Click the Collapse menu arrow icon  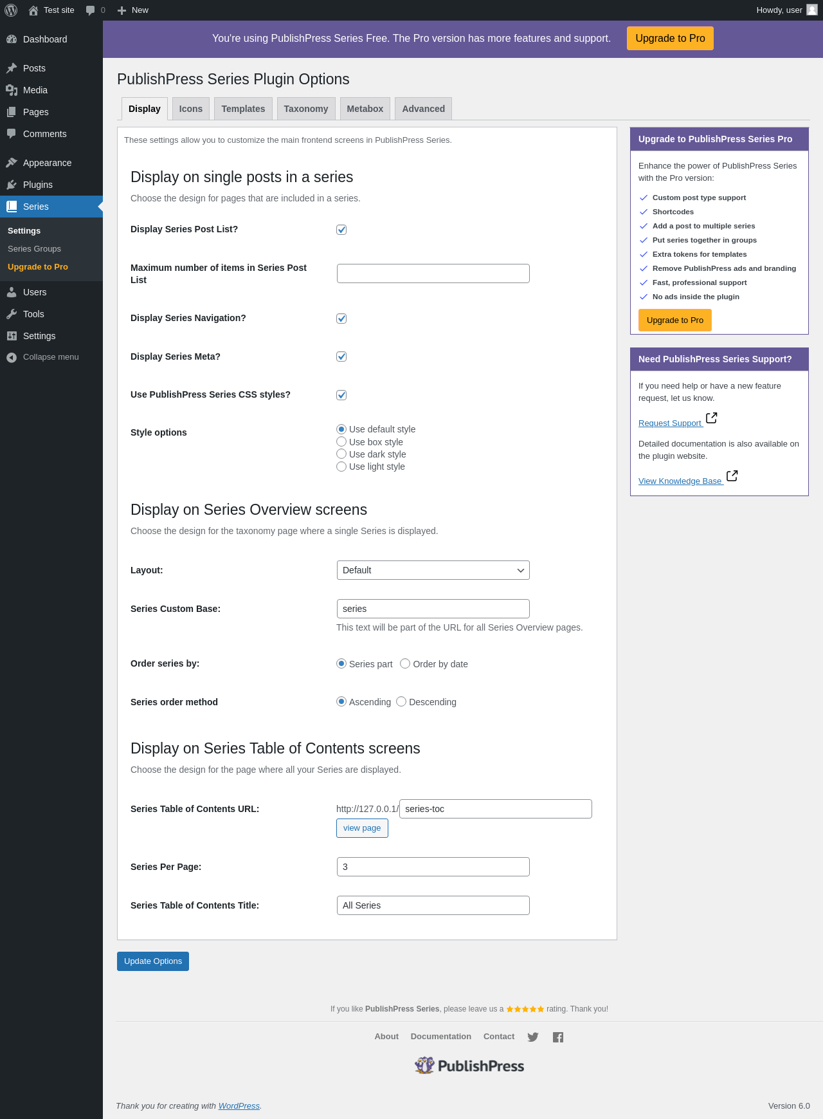click(x=12, y=357)
